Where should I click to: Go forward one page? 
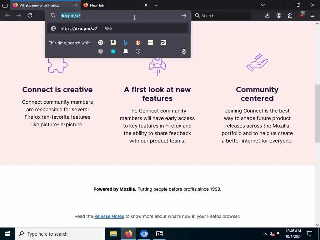(18, 15)
